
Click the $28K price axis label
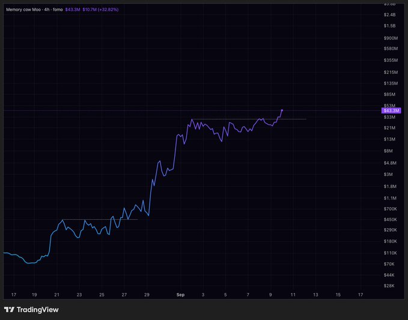tap(389, 286)
